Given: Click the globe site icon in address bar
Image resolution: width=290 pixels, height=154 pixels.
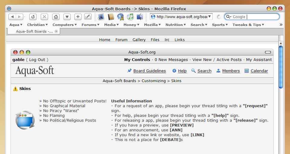Looking at the screenshot, I should tap(153, 17).
